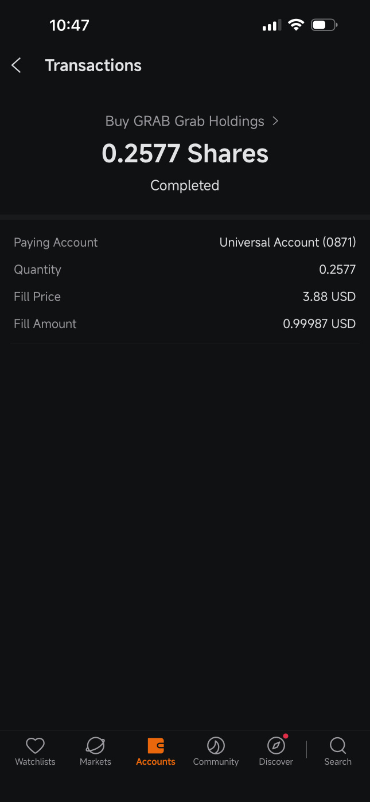Tap the Fill Price row

pos(185,297)
